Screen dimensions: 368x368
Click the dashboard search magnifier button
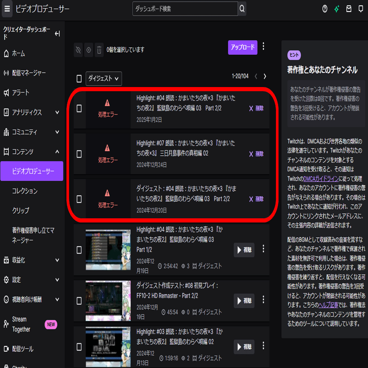242,9
